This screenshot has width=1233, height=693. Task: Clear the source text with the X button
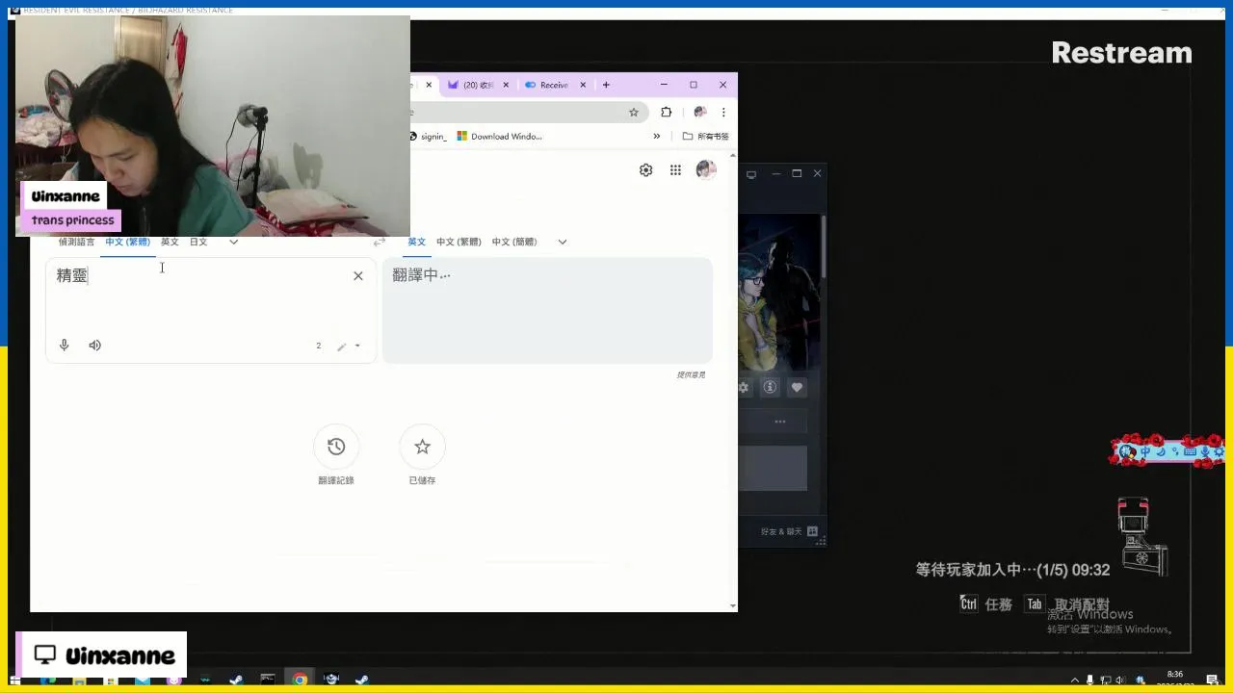tap(358, 276)
